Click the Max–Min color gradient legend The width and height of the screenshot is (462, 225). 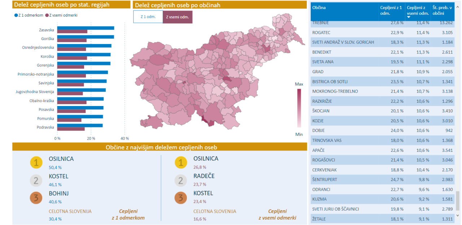[299, 108]
